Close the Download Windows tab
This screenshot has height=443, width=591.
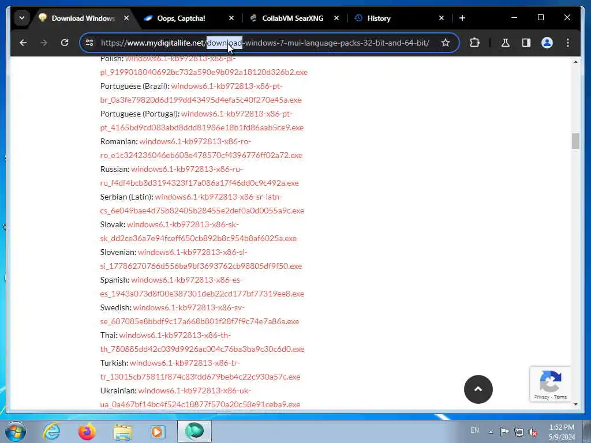pos(126,18)
